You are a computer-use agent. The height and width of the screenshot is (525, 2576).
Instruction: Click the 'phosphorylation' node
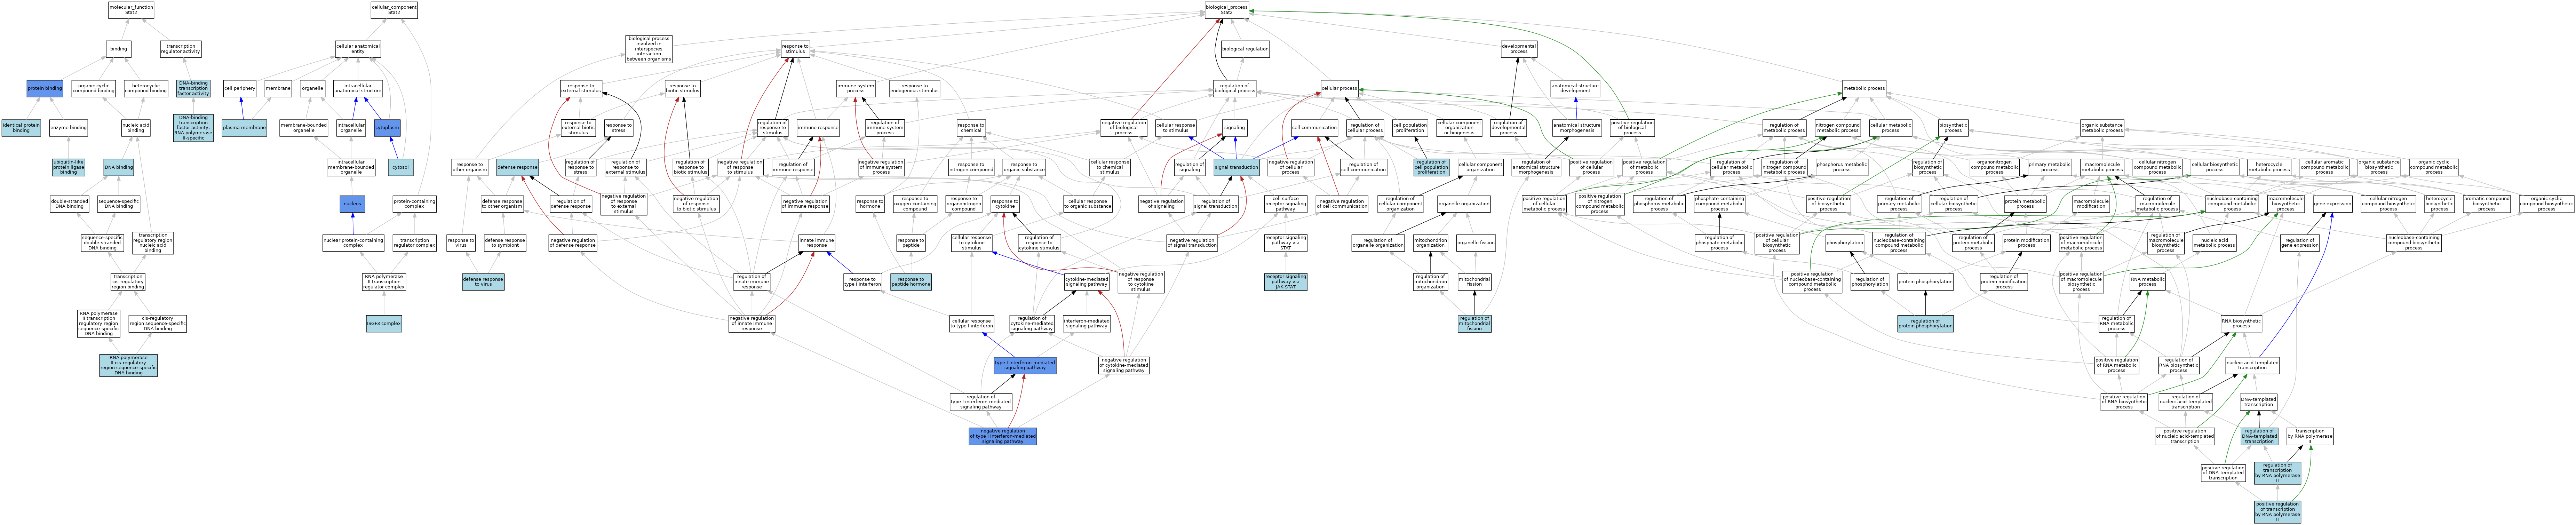tap(1845, 242)
